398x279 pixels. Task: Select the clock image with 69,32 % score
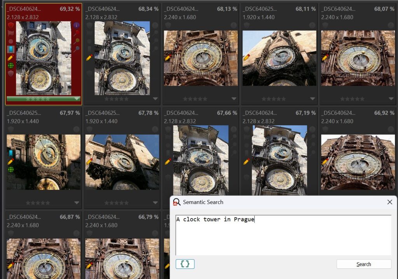click(44, 58)
